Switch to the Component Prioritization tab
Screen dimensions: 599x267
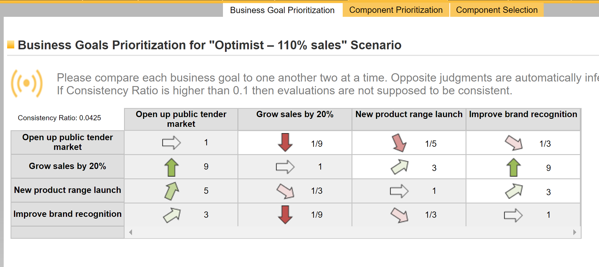point(396,10)
